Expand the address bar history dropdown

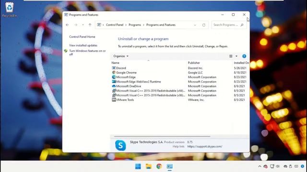(x=195, y=25)
